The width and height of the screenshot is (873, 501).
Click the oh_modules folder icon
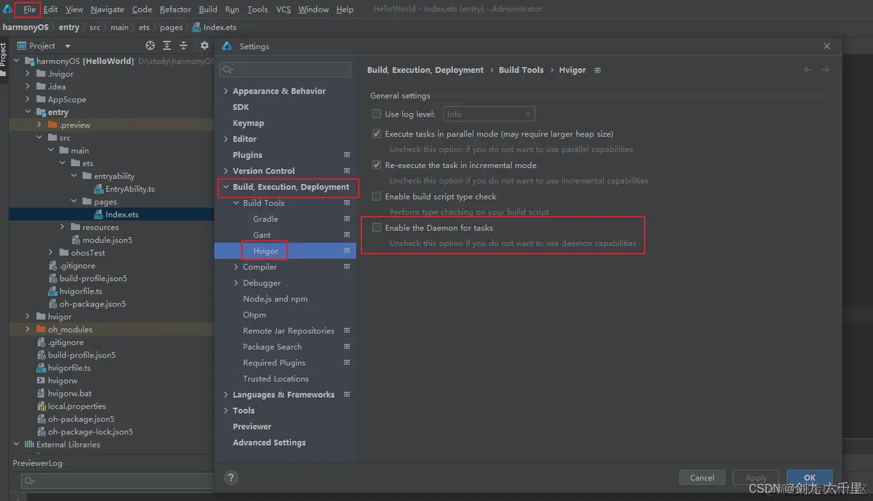[x=41, y=330]
